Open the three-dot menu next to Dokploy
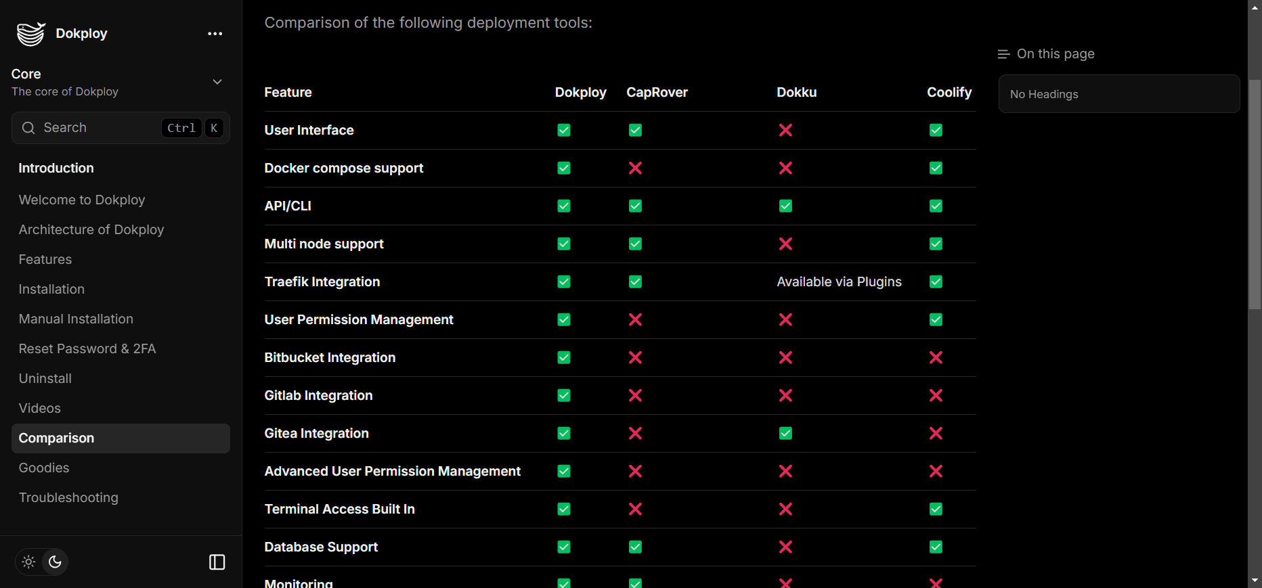Screen dimensions: 1262x588 pos(215,34)
